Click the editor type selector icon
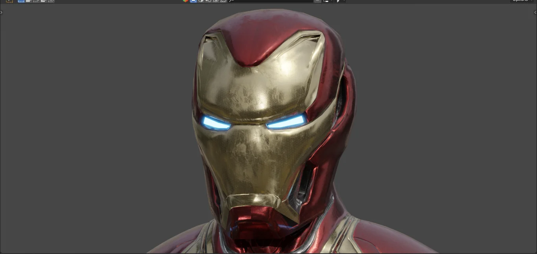 [9, 1]
